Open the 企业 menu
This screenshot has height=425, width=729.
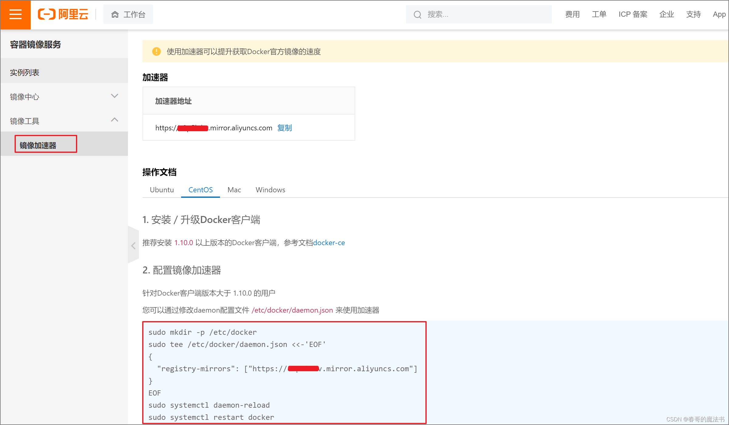click(666, 14)
